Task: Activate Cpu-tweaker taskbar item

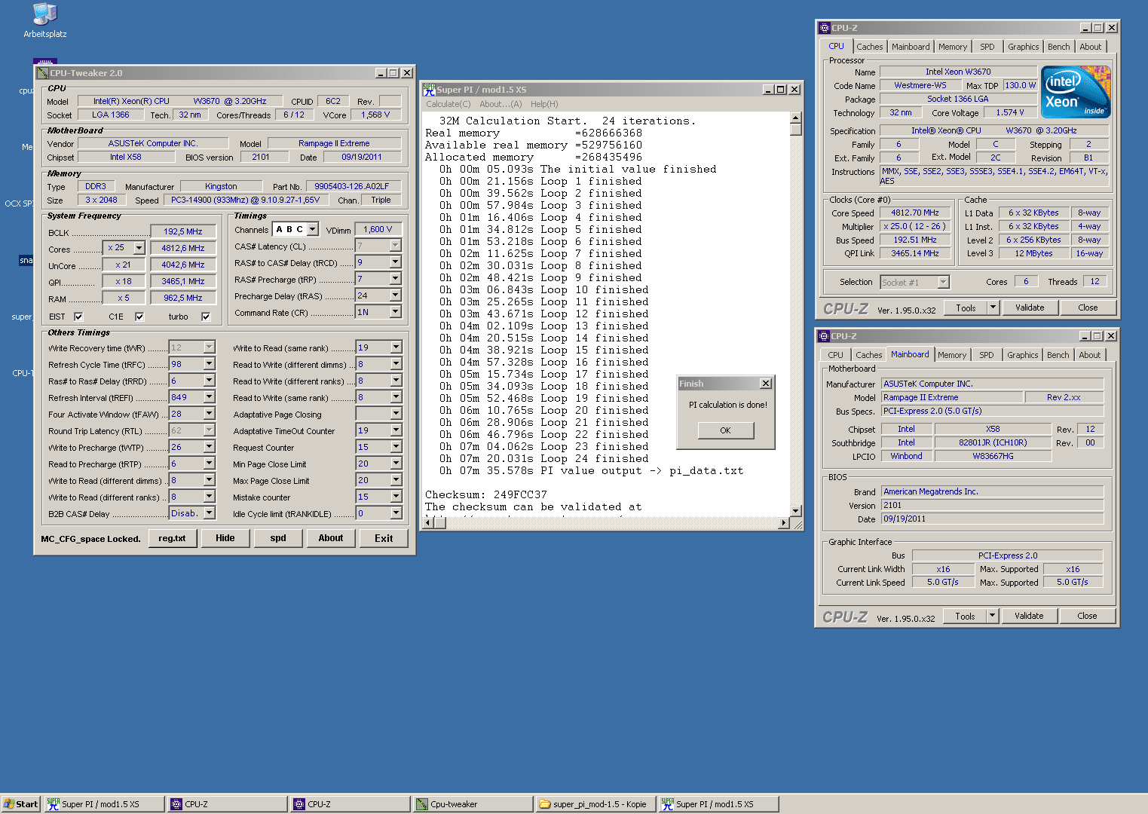Action: [x=473, y=804]
